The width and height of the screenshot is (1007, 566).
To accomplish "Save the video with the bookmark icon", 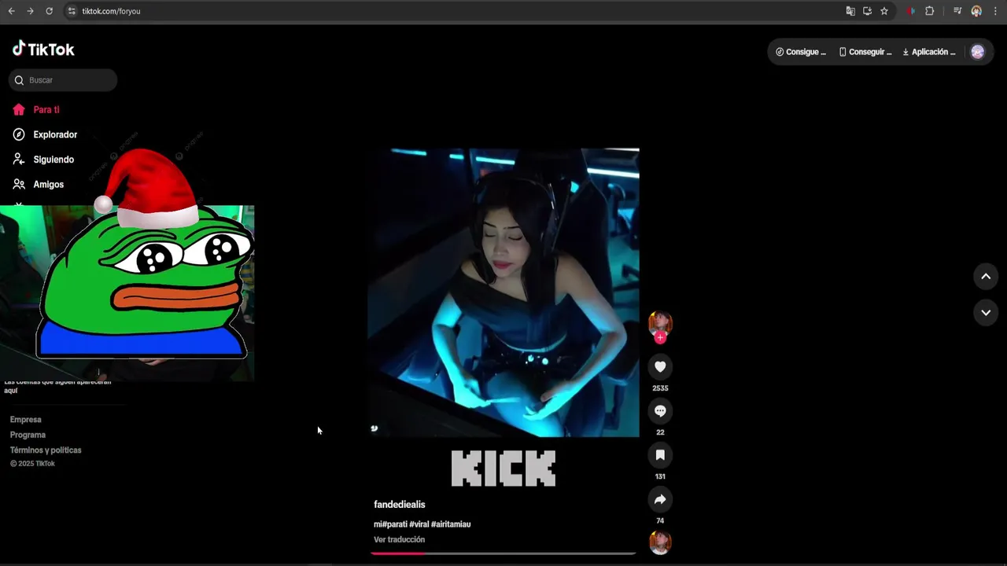I will point(660,455).
